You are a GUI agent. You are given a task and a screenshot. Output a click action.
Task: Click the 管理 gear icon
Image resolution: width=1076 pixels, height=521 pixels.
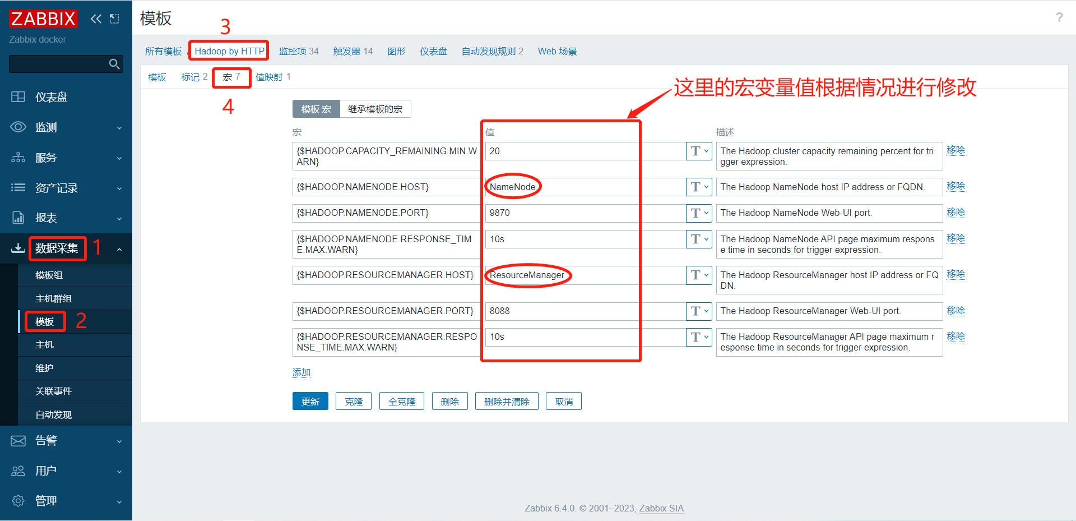pos(18,501)
